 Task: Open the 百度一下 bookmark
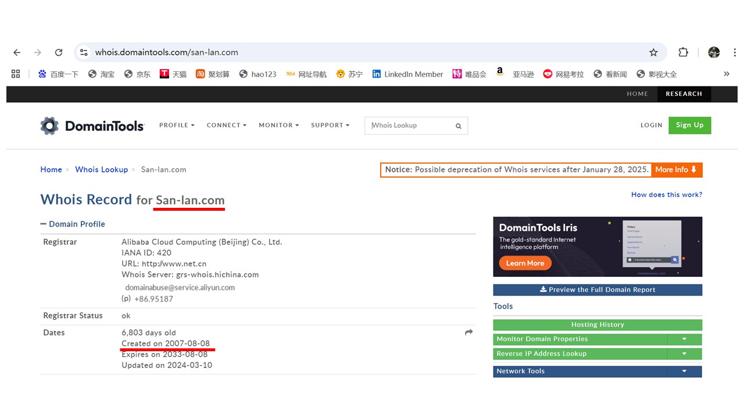coord(58,74)
